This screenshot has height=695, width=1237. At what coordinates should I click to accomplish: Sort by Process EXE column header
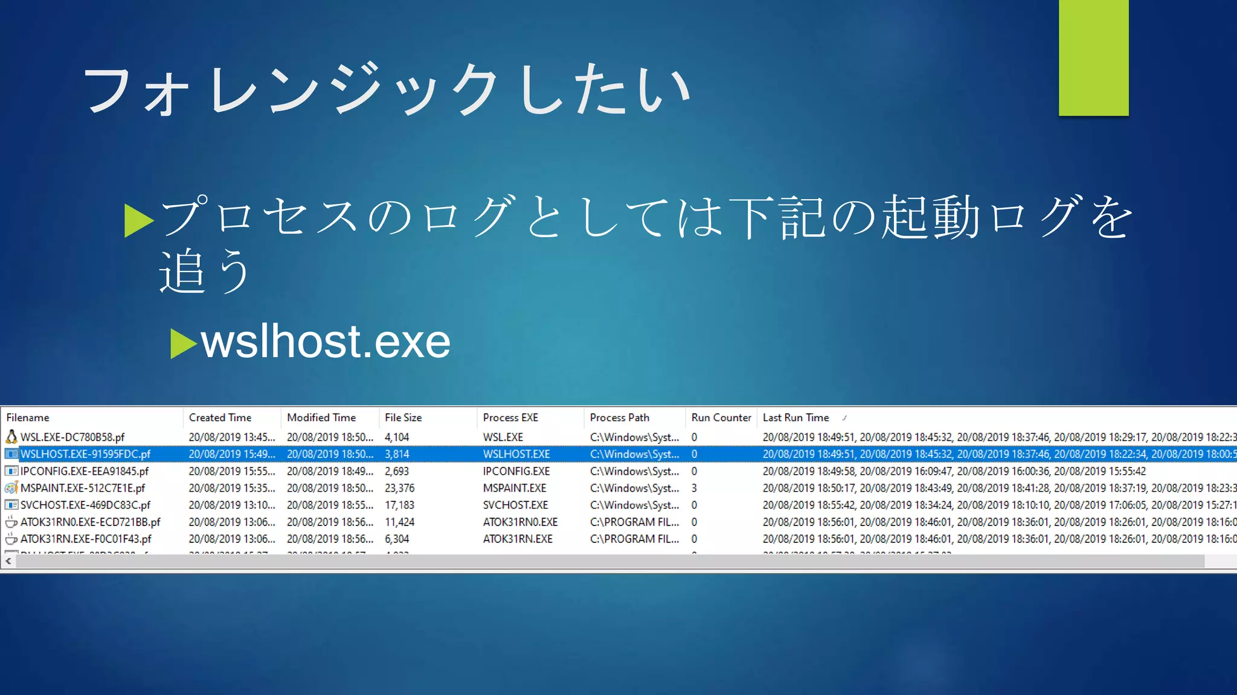[x=530, y=417]
